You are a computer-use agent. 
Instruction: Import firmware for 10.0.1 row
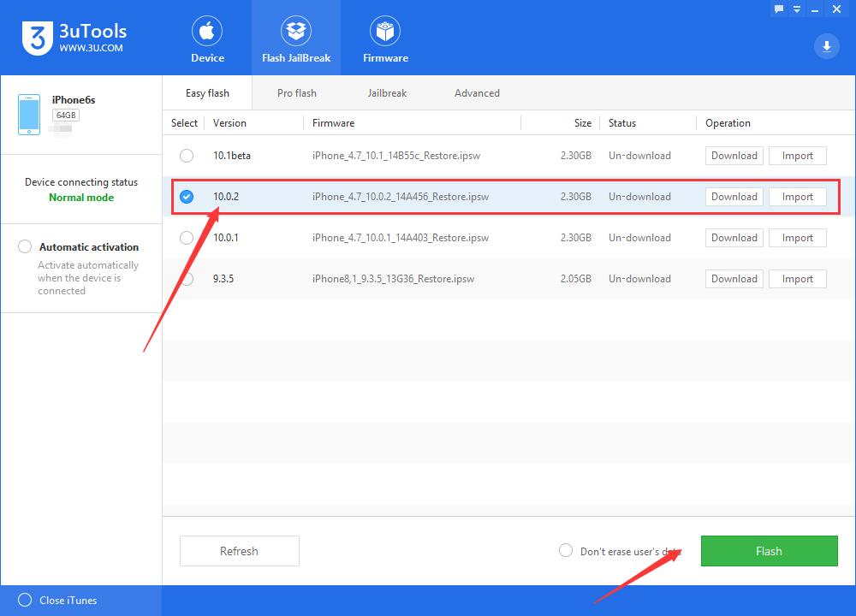[x=797, y=237]
